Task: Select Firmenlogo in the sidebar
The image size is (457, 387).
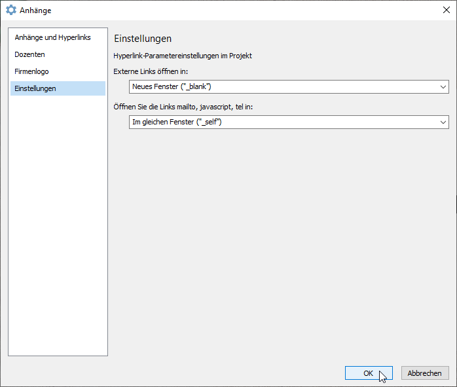Action: [x=32, y=72]
